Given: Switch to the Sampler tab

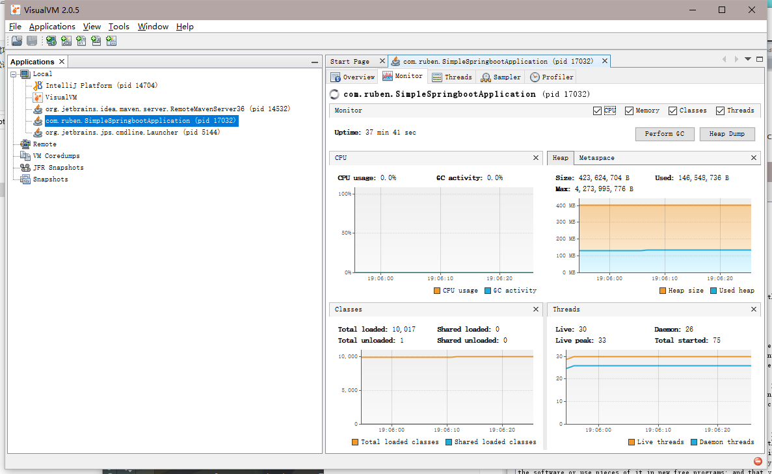Looking at the screenshot, I should click(501, 77).
